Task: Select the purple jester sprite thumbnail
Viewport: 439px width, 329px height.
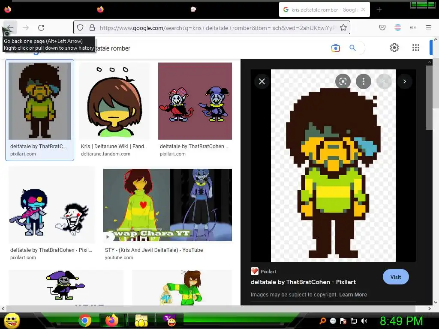Action: pos(66,287)
